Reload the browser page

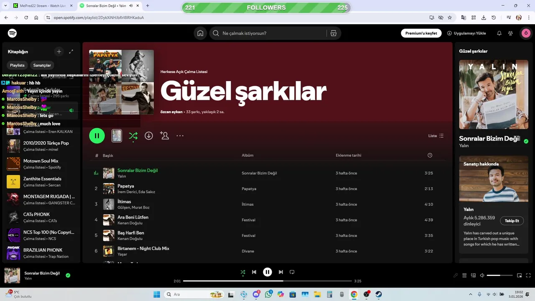(x=26, y=18)
